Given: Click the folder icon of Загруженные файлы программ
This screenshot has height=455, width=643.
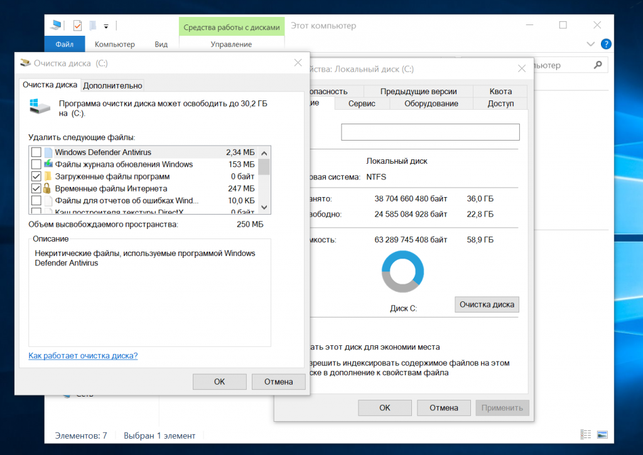Looking at the screenshot, I should pos(48,176).
